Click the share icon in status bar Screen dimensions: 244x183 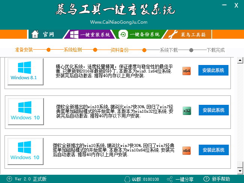[170, 179]
